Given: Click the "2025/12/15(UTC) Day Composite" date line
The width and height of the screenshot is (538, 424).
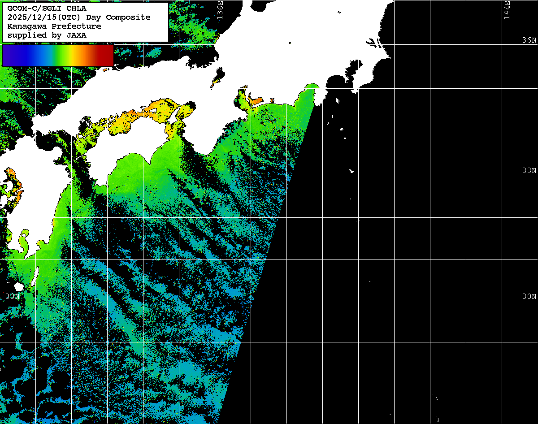Looking at the screenshot, I should click(x=79, y=17).
